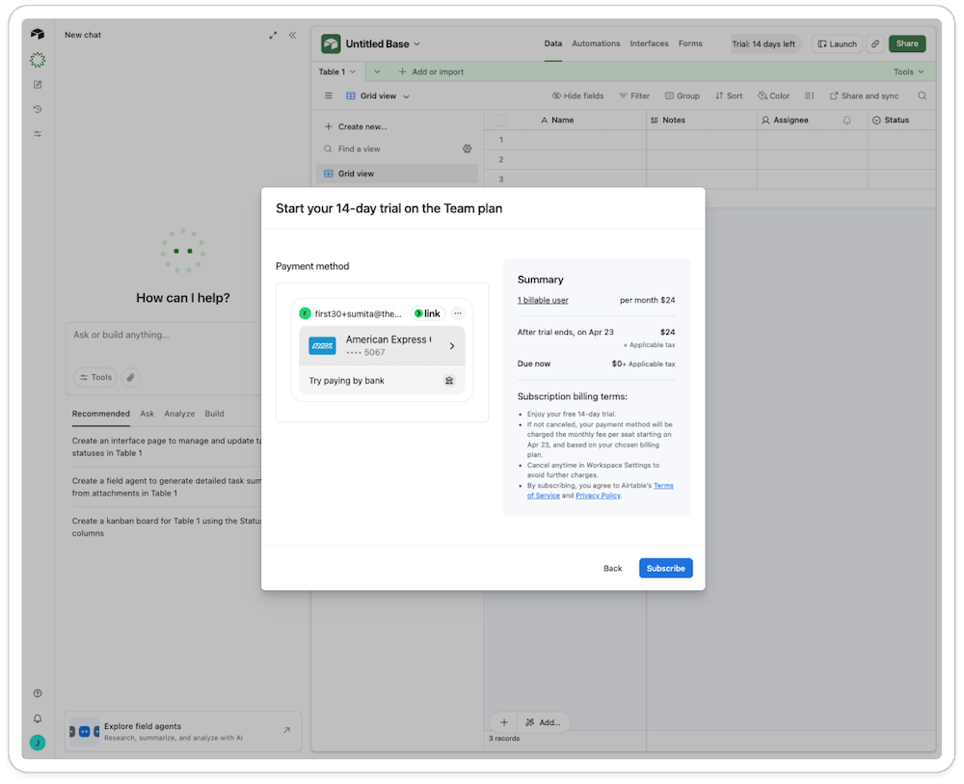The height and width of the screenshot is (784, 964).
Task: Click the Link logo badge
Action: (x=428, y=313)
